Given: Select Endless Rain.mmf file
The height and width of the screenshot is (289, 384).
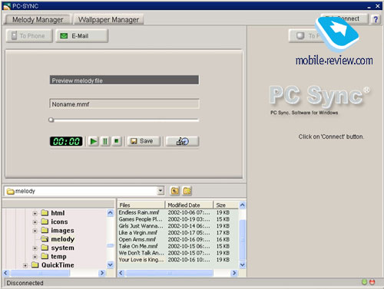Looking at the screenshot, I should pyautogui.click(x=139, y=212).
